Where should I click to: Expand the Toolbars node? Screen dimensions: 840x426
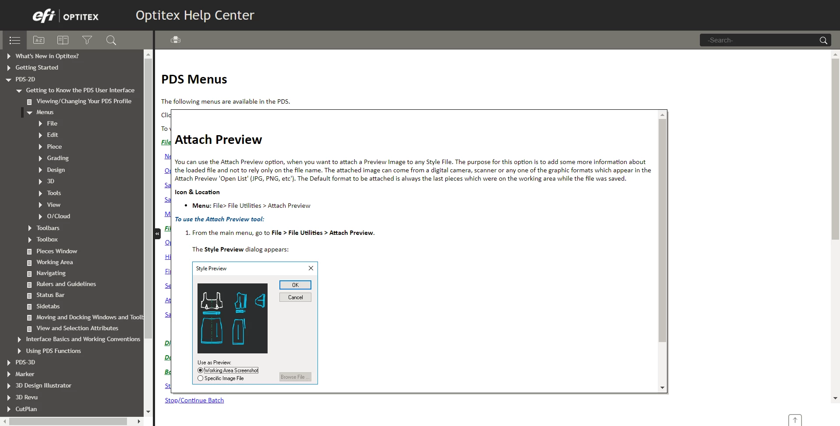[30, 228]
